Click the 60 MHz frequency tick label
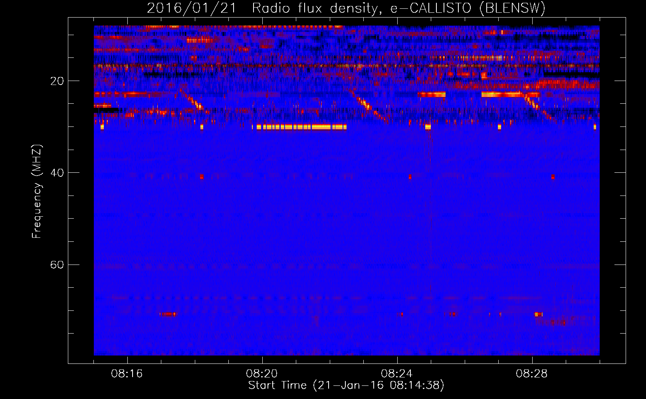 [x=57, y=265]
